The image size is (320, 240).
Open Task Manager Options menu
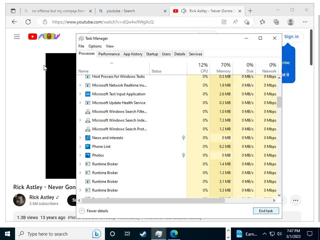click(x=95, y=46)
